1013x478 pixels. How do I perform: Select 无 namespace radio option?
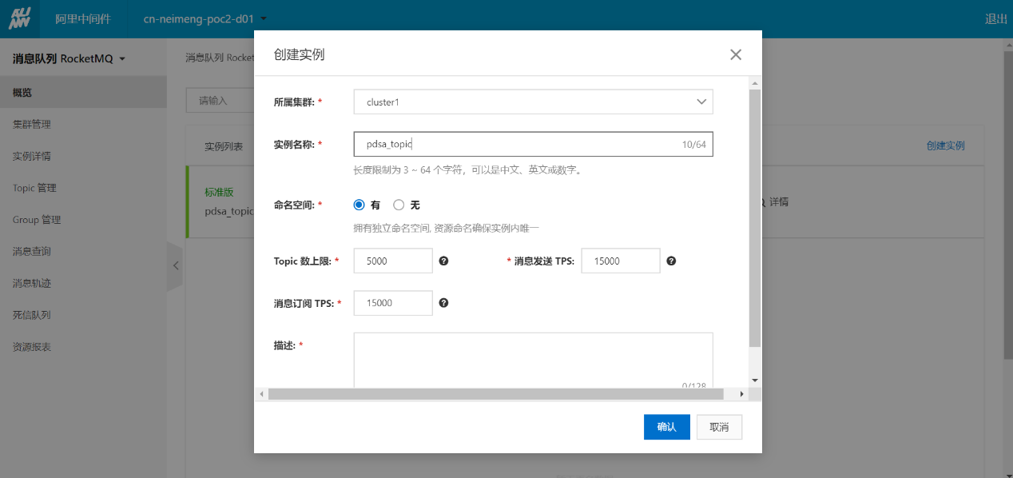pyautogui.click(x=399, y=205)
